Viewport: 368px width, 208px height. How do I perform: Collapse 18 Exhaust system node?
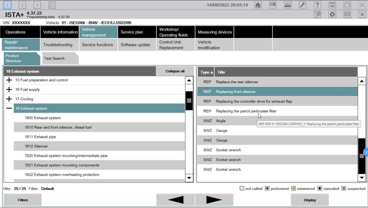9,108
